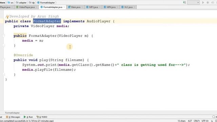The height and width of the screenshot is (122, 217).
Task: Close the MP4.java tab
Action: pos(117,7)
